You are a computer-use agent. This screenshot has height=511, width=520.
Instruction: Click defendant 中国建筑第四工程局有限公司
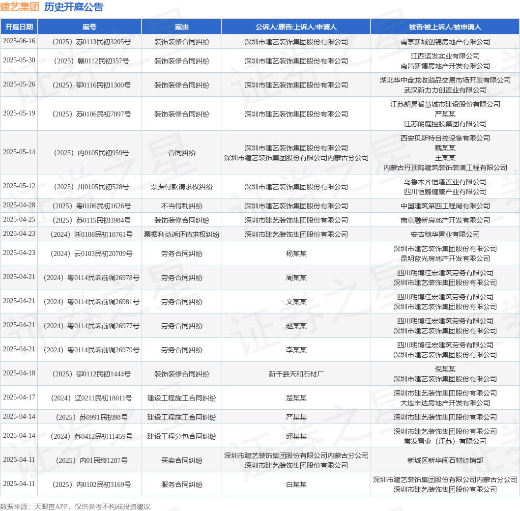pos(445,206)
